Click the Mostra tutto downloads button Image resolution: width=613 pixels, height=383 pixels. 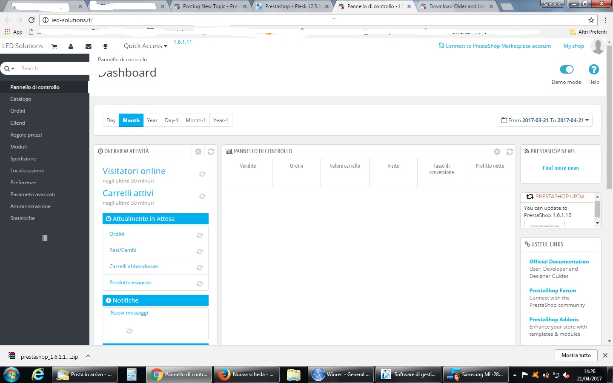point(576,355)
